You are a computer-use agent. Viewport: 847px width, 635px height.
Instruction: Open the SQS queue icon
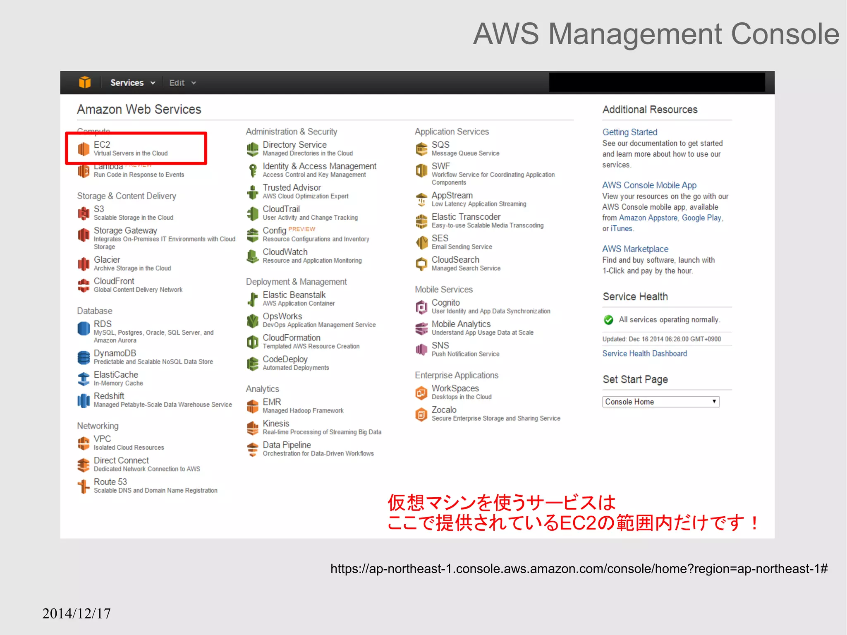[x=421, y=149]
